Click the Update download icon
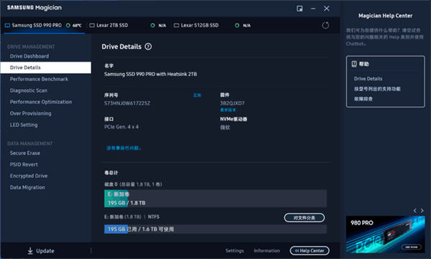Image resolution: width=431 pixels, height=259 pixels. point(30,251)
